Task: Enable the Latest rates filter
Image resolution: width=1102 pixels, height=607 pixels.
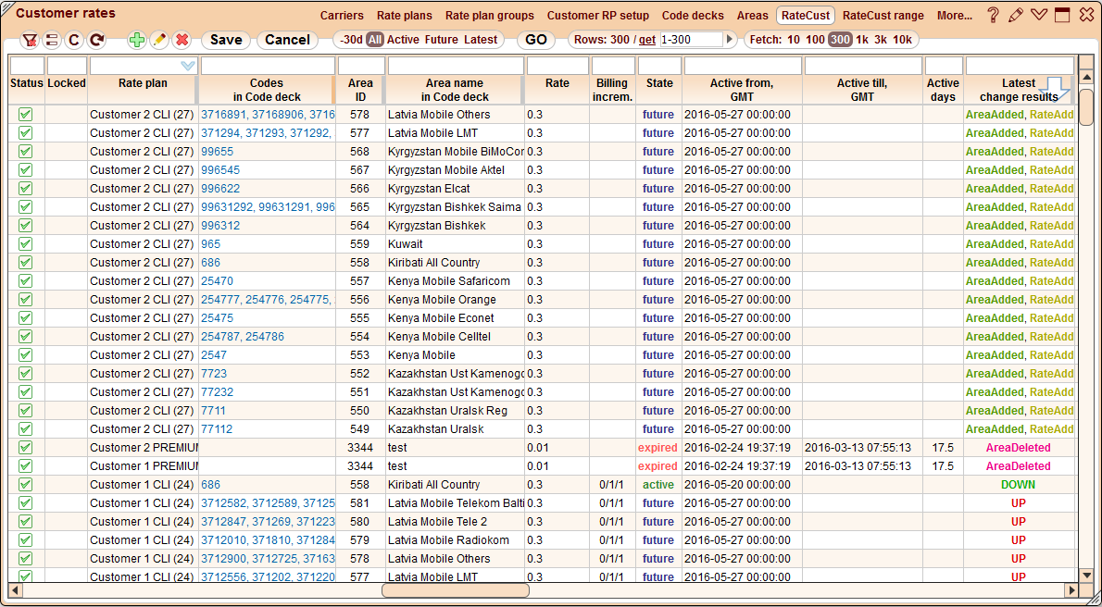Action: coord(482,40)
